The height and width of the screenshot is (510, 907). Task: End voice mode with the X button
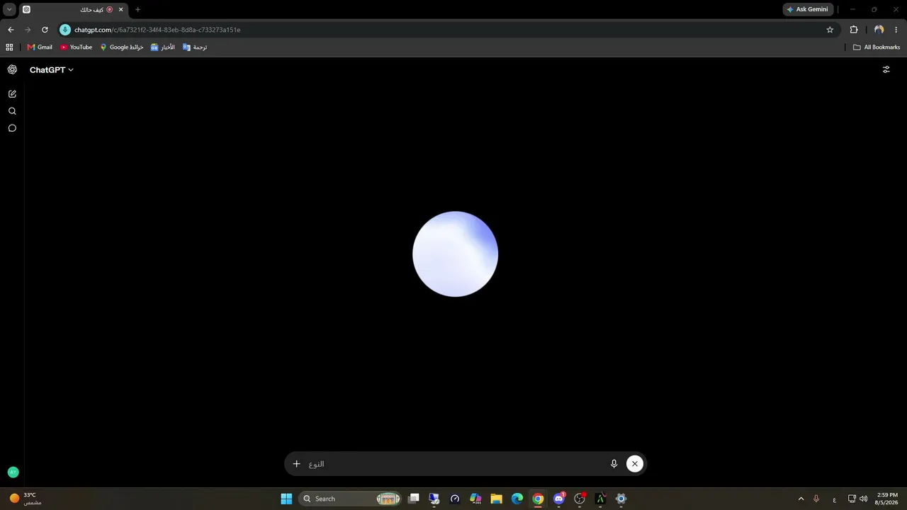point(635,464)
